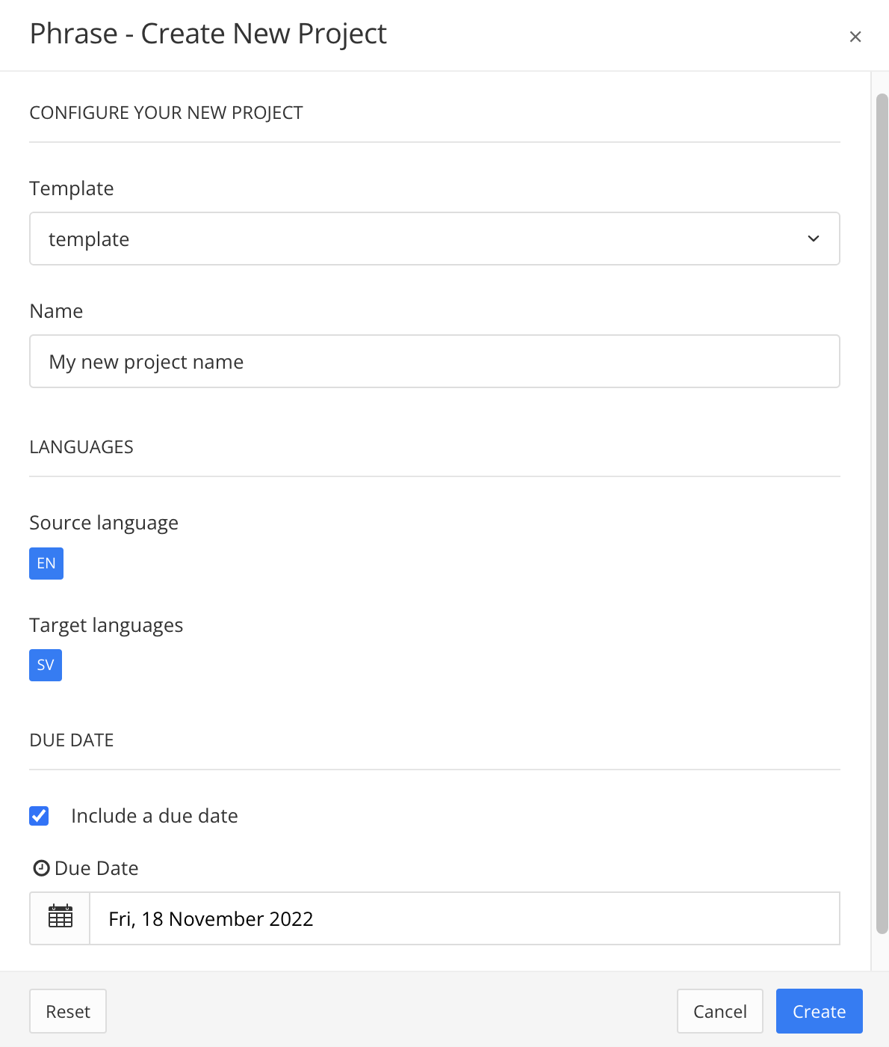
Task: Open the calendar icon for due date
Action: pos(60,918)
